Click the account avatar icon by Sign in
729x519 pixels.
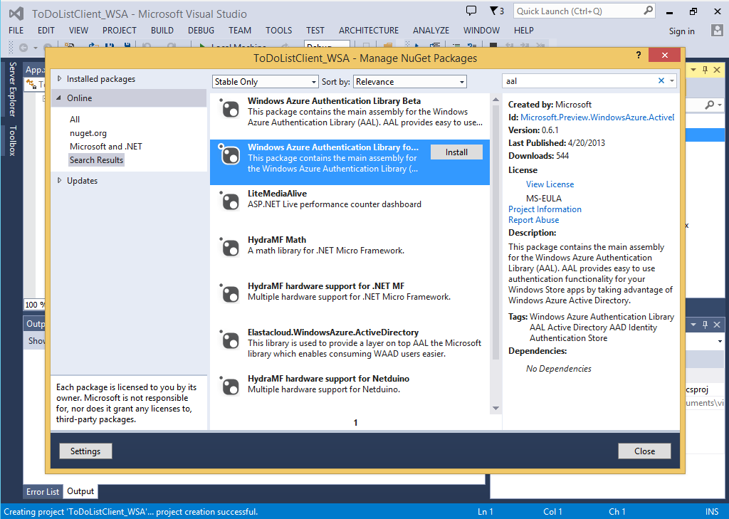(x=717, y=31)
